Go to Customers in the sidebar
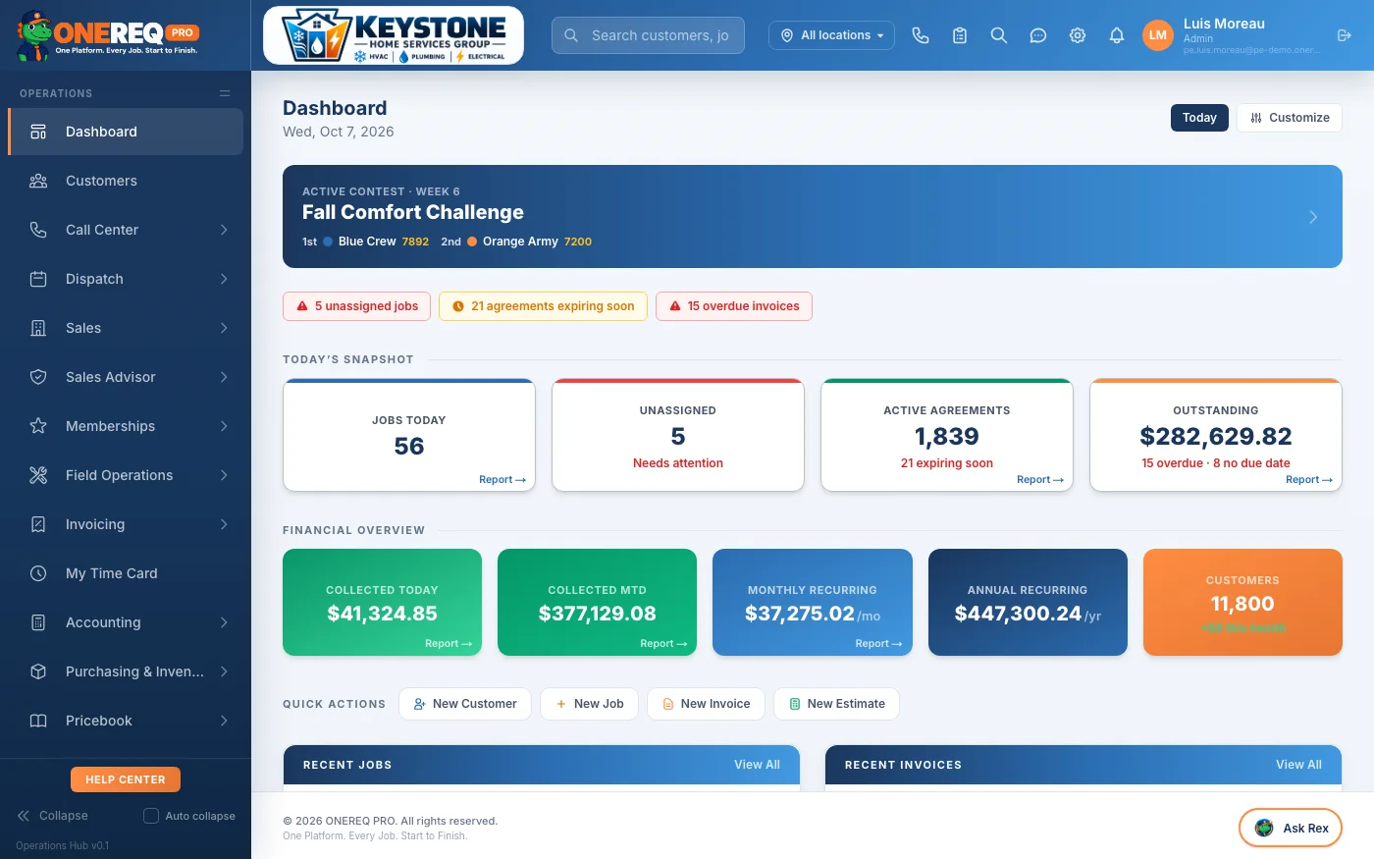1374x859 pixels. click(x=126, y=181)
